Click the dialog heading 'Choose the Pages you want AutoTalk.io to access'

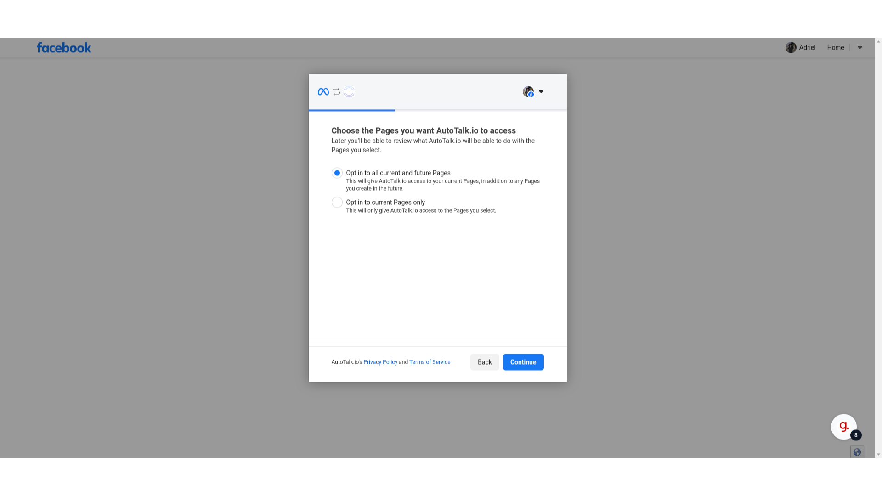[x=424, y=131]
